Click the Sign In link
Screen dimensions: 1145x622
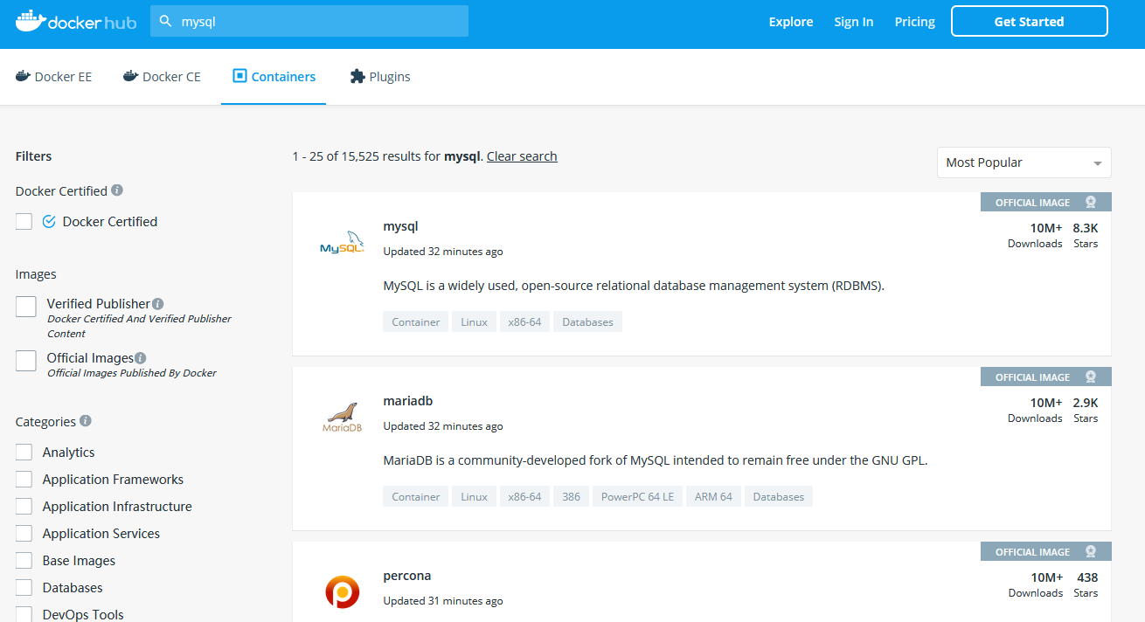tap(854, 22)
